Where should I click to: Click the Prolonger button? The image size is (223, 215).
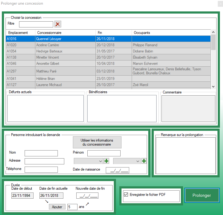coord(201,195)
